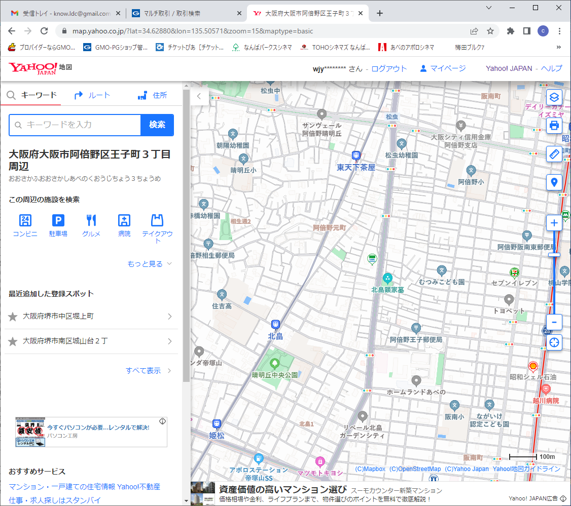Click the print map icon
The height and width of the screenshot is (506, 571).
tap(554, 125)
